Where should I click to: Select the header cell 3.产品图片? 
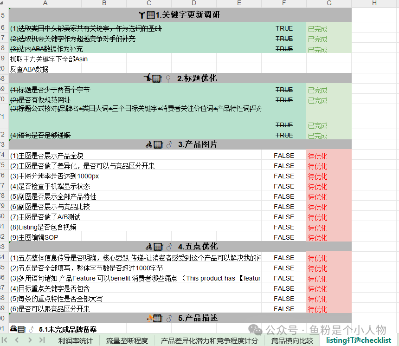tap(180, 144)
